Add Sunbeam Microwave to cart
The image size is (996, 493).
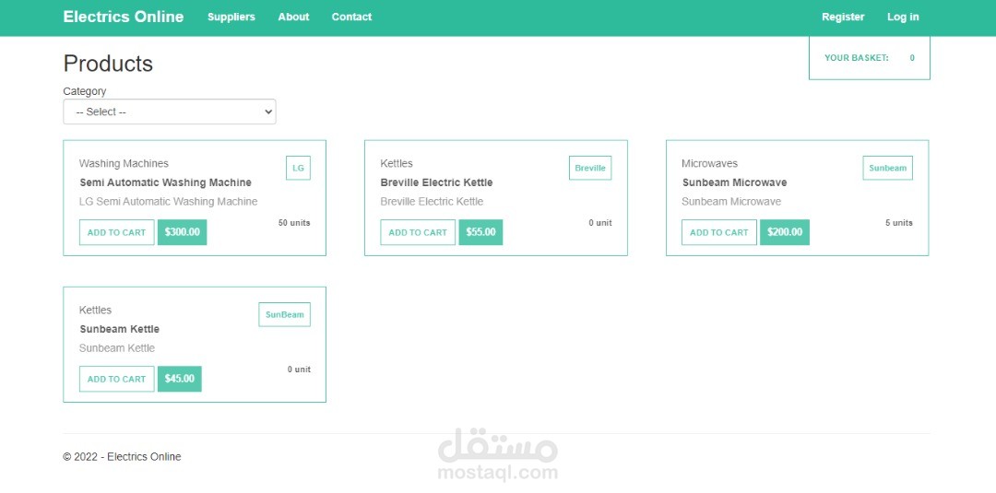719,232
